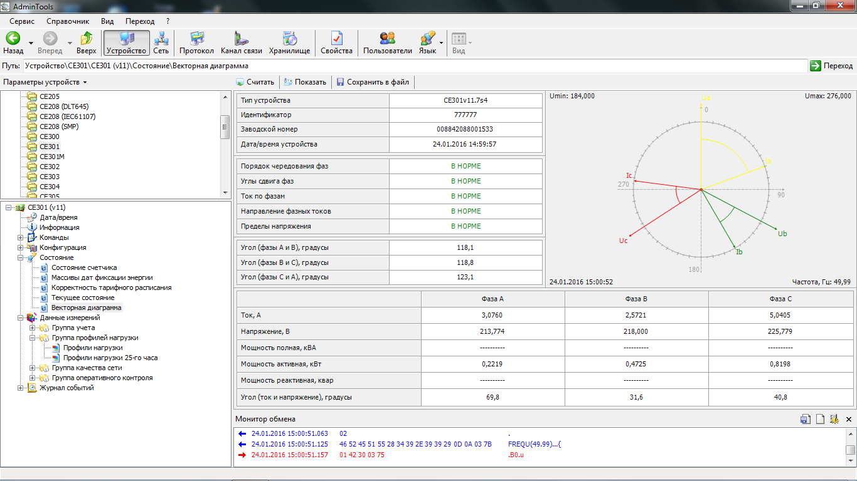Screen dimensions: 857x481
Task: Select CE301M in device list
Action: pos(52,157)
